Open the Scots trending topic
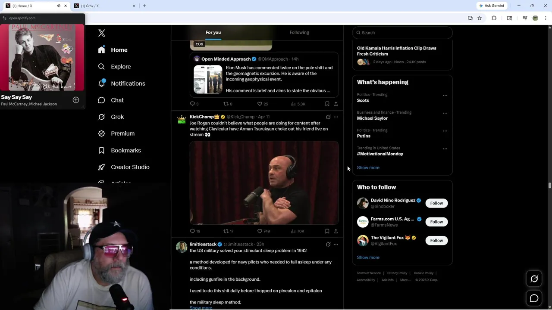Screen dimensions: 552x310 (363, 100)
